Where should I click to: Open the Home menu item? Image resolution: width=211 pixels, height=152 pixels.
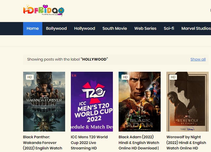[x=33, y=28]
